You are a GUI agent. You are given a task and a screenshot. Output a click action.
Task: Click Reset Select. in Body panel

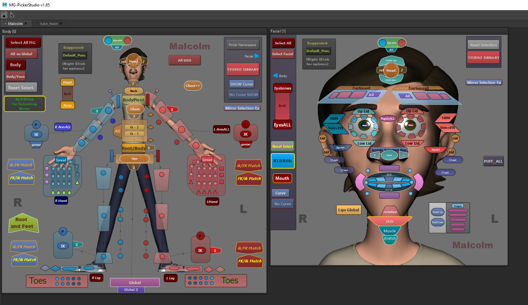21,88
